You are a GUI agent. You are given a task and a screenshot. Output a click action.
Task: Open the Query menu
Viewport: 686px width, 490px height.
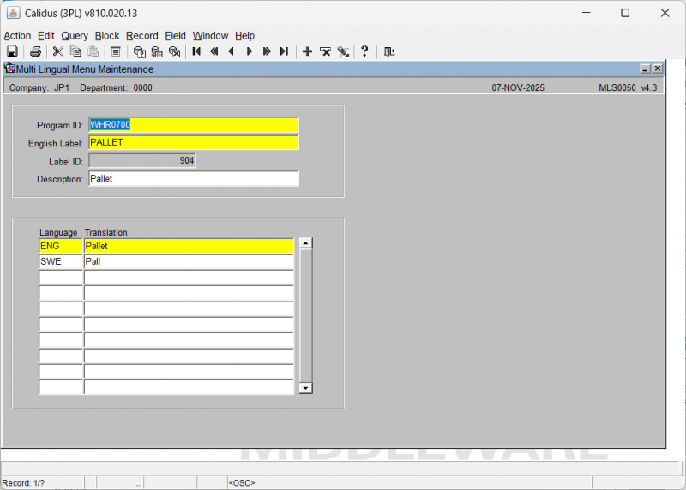click(x=75, y=36)
